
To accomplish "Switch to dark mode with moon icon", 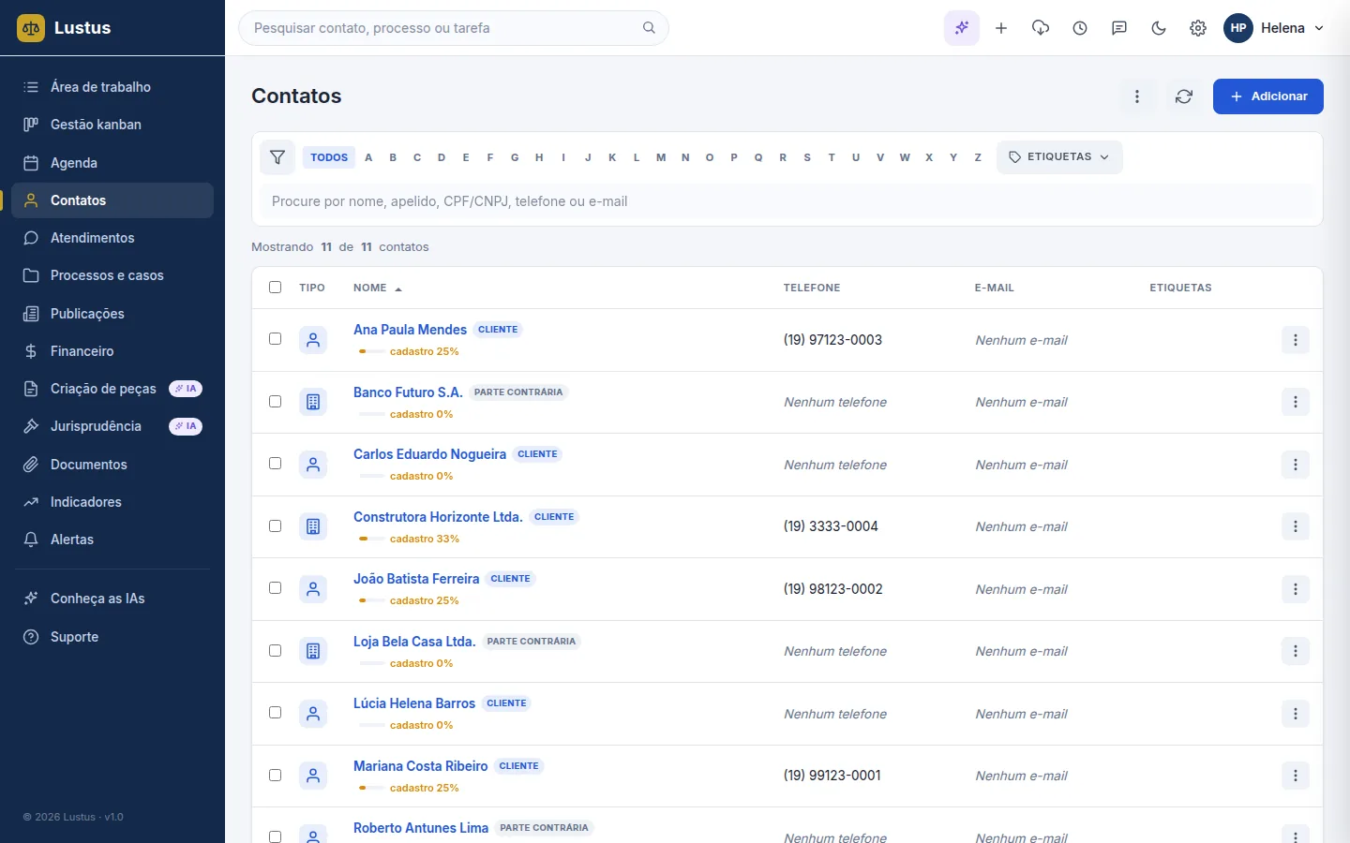I will pos(1159,28).
